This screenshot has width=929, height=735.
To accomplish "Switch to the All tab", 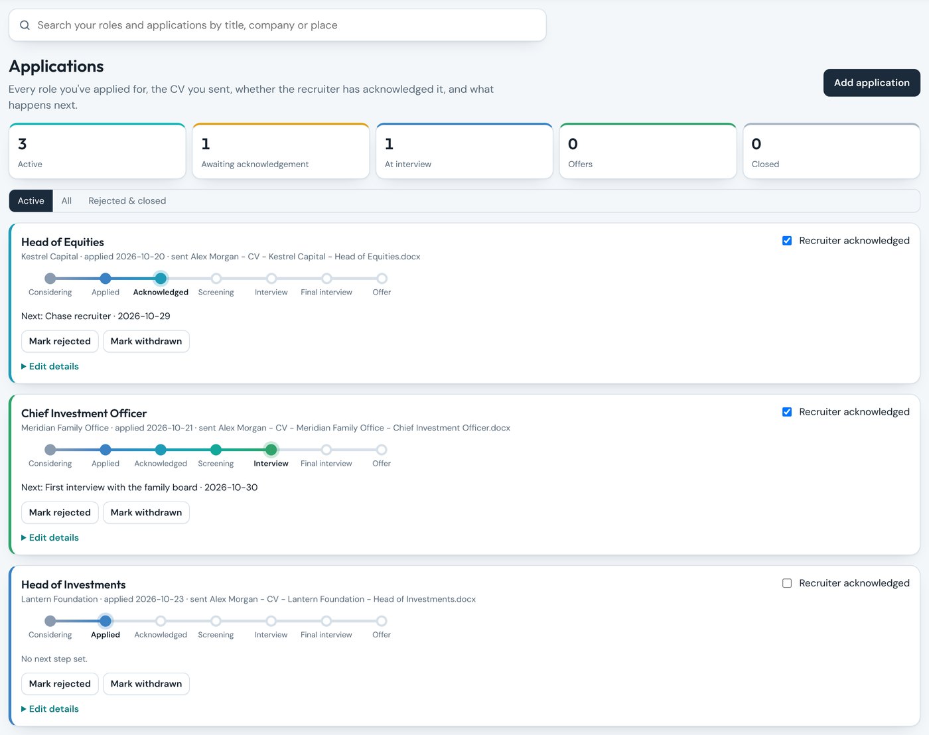I will [x=66, y=201].
